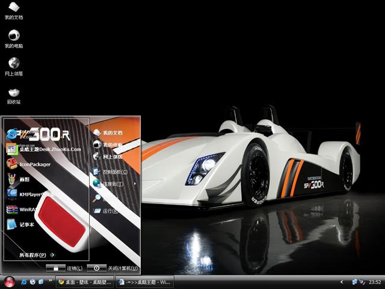Switch to 桌酷主题 taskbar window
Image resolution: width=385 pixels, height=289 pixels.
coord(145,282)
